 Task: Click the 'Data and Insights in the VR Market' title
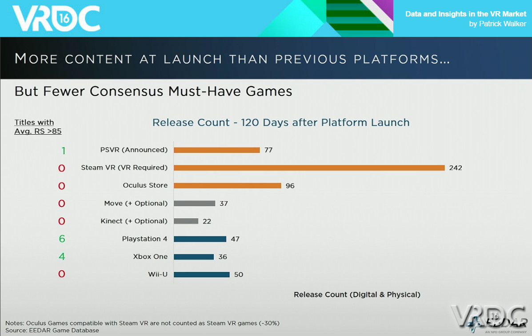pyautogui.click(x=465, y=14)
